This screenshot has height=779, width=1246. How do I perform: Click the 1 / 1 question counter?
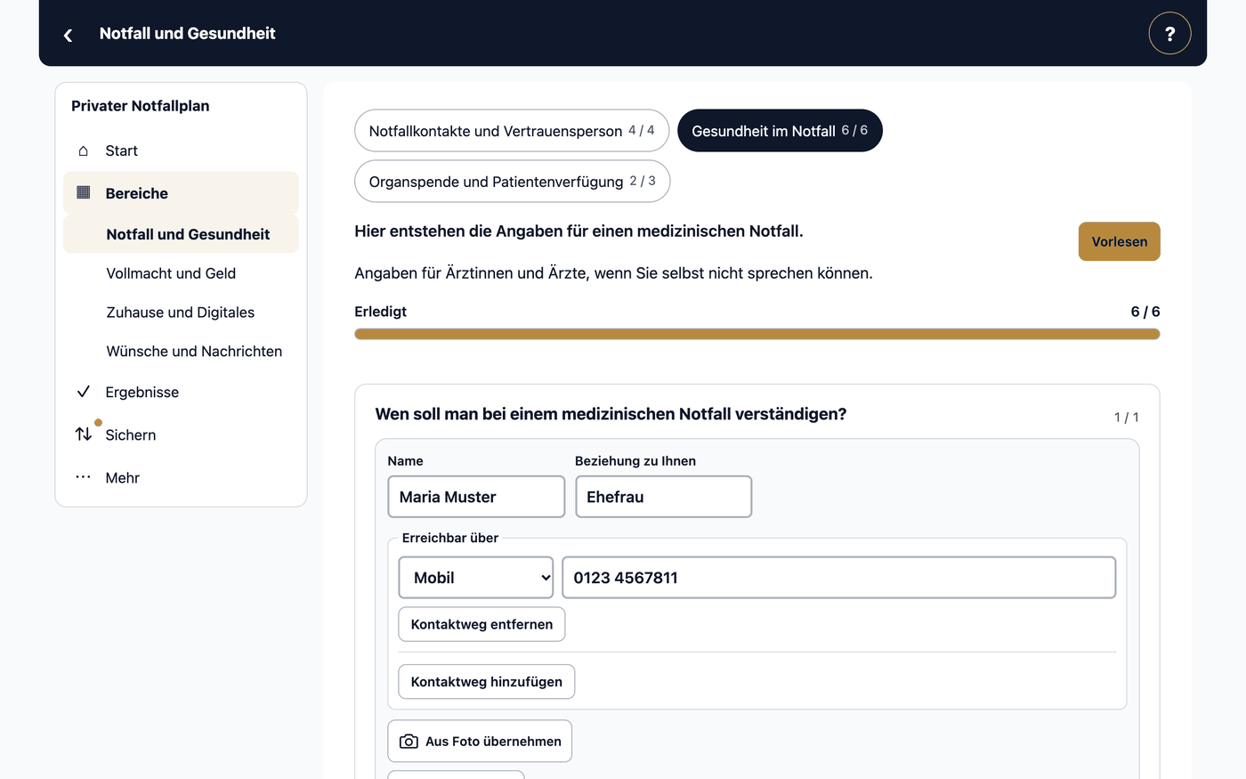tap(1127, 418)
